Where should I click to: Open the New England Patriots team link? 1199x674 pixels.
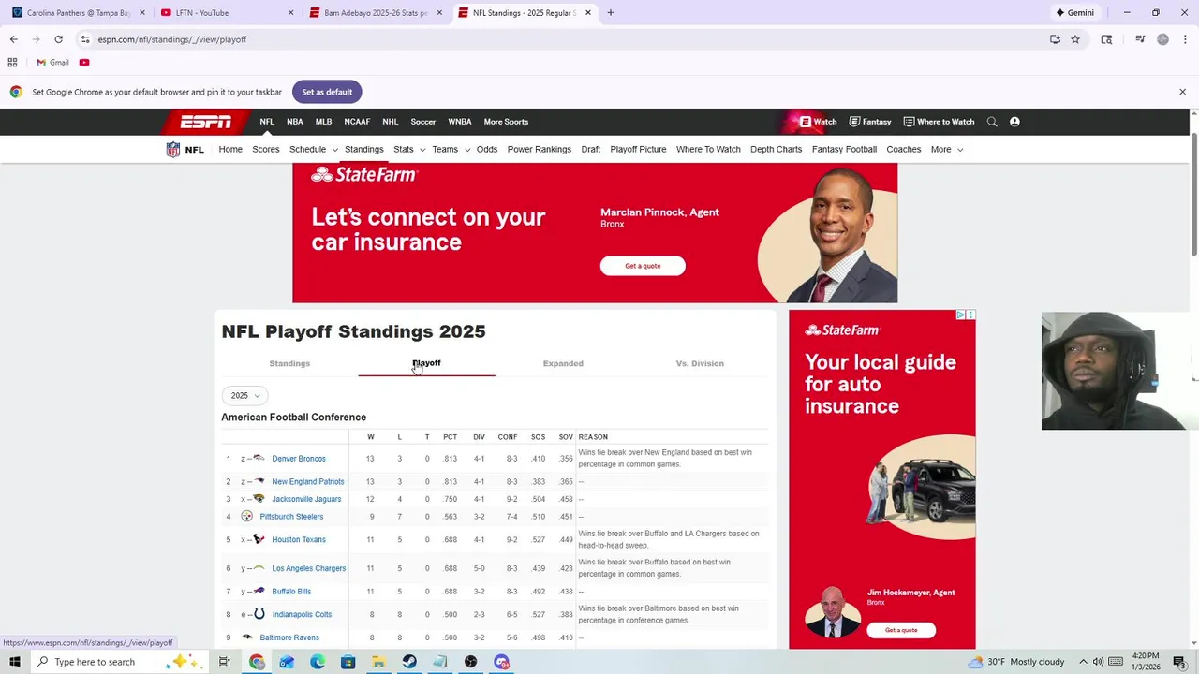[308, 482]
